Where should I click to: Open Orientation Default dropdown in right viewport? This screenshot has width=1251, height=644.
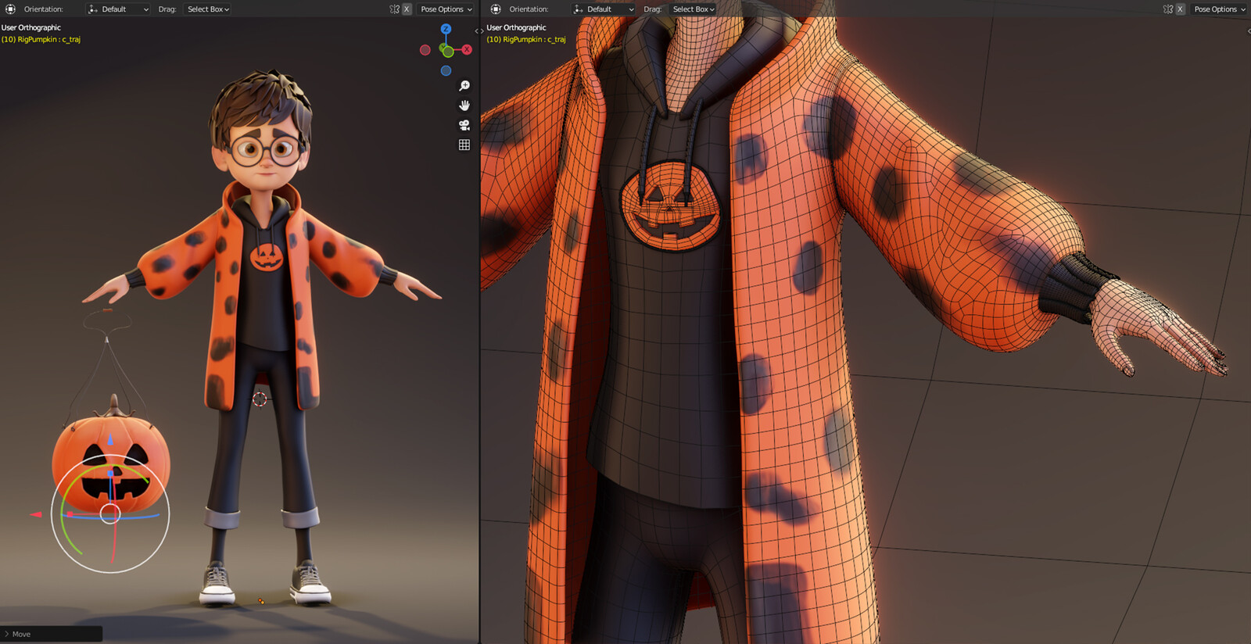pos(604,9)
